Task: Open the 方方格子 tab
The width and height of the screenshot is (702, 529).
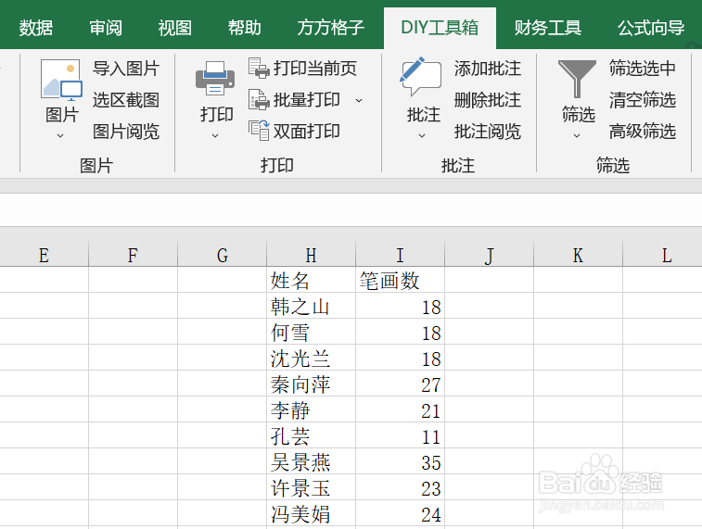Action: coord(330,28)
